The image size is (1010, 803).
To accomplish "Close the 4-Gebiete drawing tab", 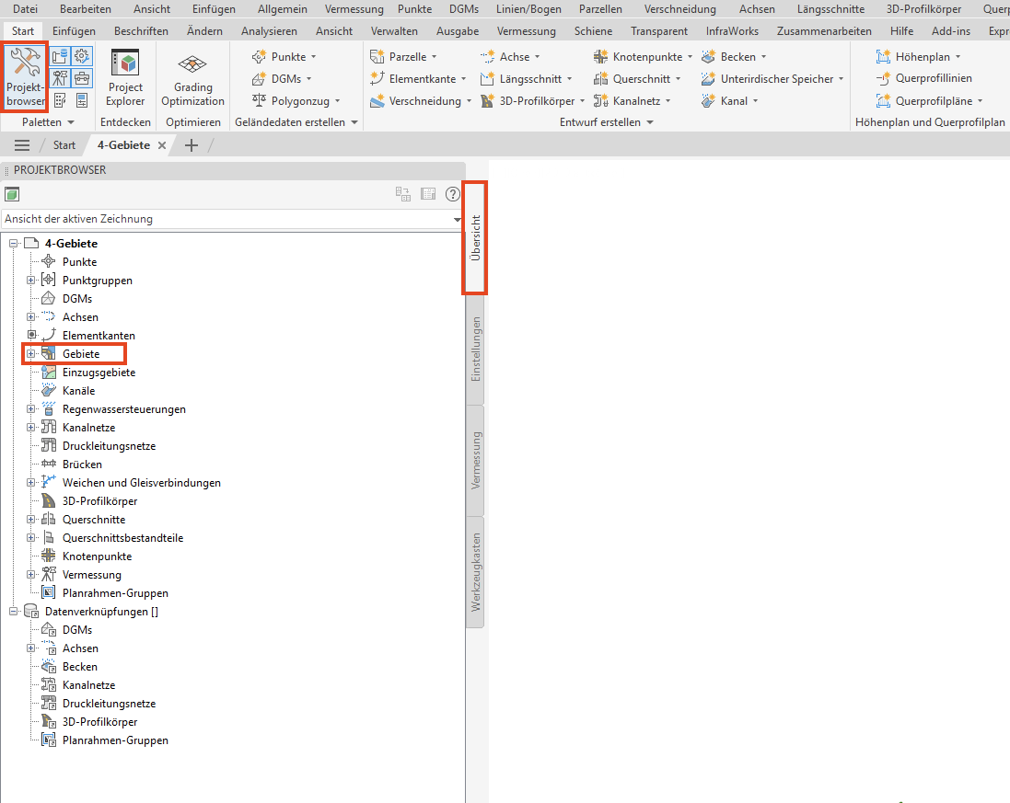I will click(x=162, y=145).
